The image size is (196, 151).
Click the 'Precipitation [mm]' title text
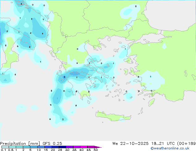tap(20, 144)
